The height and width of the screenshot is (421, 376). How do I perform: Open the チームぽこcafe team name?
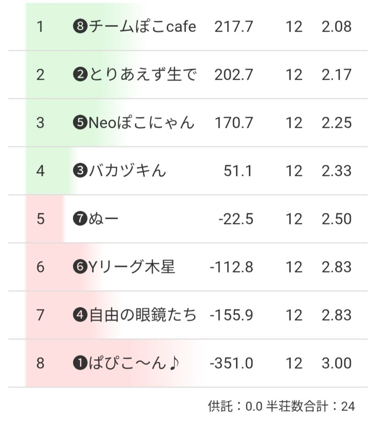[x=142, y=27]
